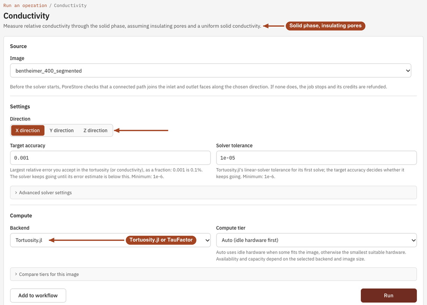This screenshot has height=305, width=427.
Task: Click the 'Backend' label
Action: click(20, 228)
